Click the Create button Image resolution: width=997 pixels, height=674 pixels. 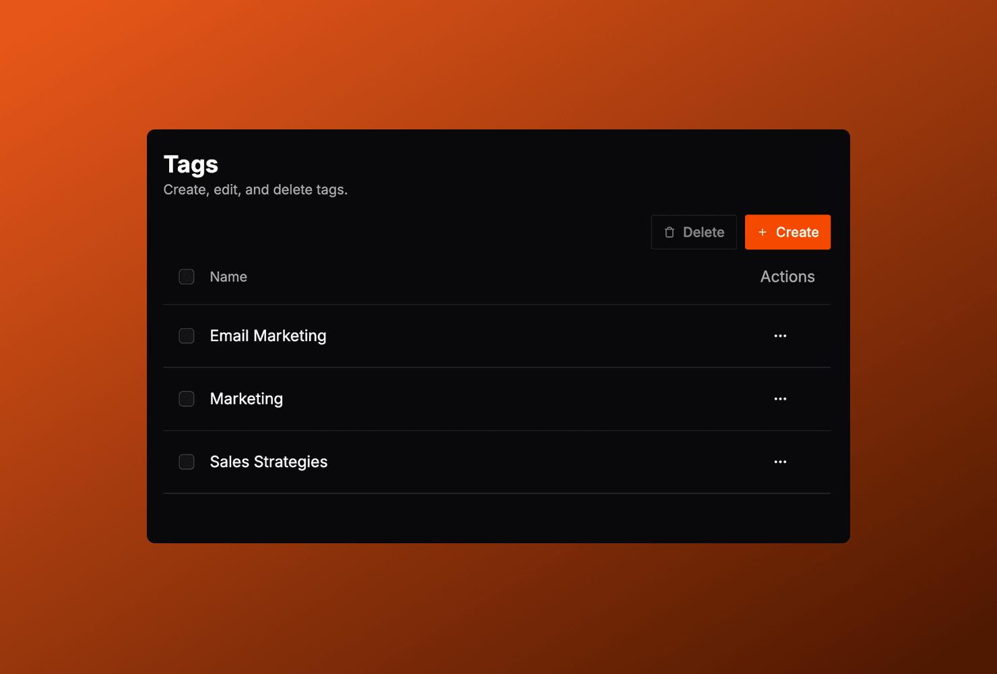tap(787, 232)
